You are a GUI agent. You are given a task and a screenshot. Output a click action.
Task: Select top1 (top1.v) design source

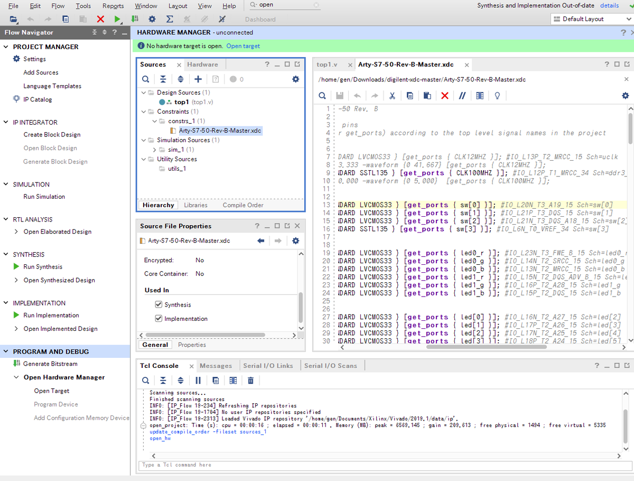186,102
